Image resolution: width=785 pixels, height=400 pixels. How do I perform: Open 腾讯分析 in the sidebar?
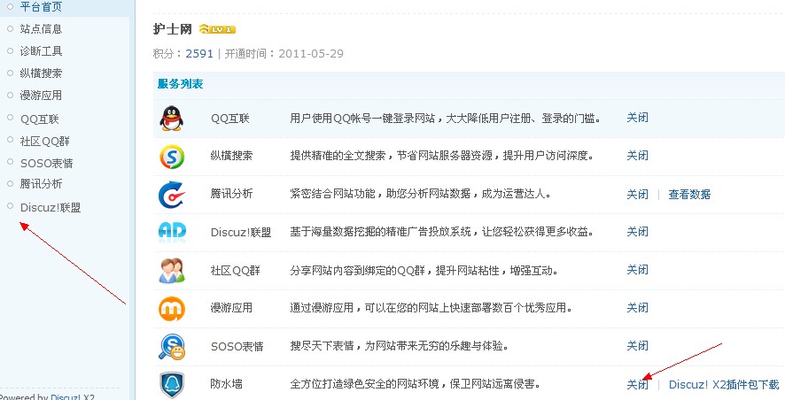coord(41,184)
